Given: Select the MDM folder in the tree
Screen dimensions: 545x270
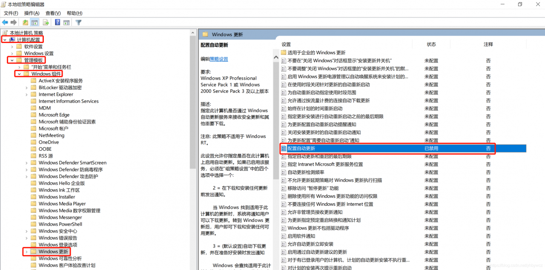Looking at the screenshot, I should click(x=45, y=108).
